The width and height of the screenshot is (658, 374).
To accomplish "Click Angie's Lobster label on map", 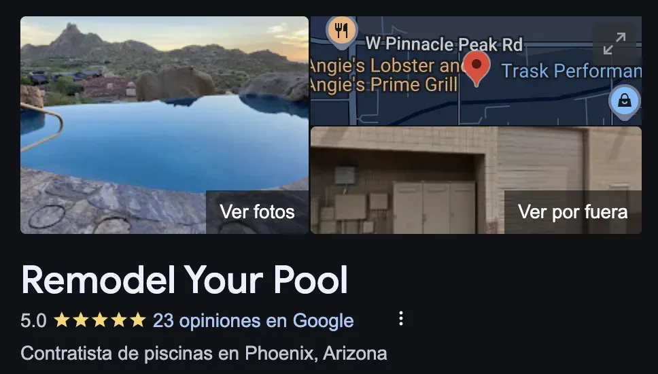I will click(x=387, y=66).
